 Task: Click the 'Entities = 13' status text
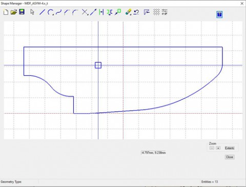[210, 182]
